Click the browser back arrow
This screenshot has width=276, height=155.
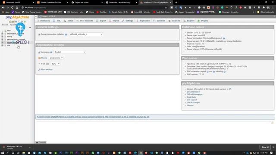pos(3,8)
